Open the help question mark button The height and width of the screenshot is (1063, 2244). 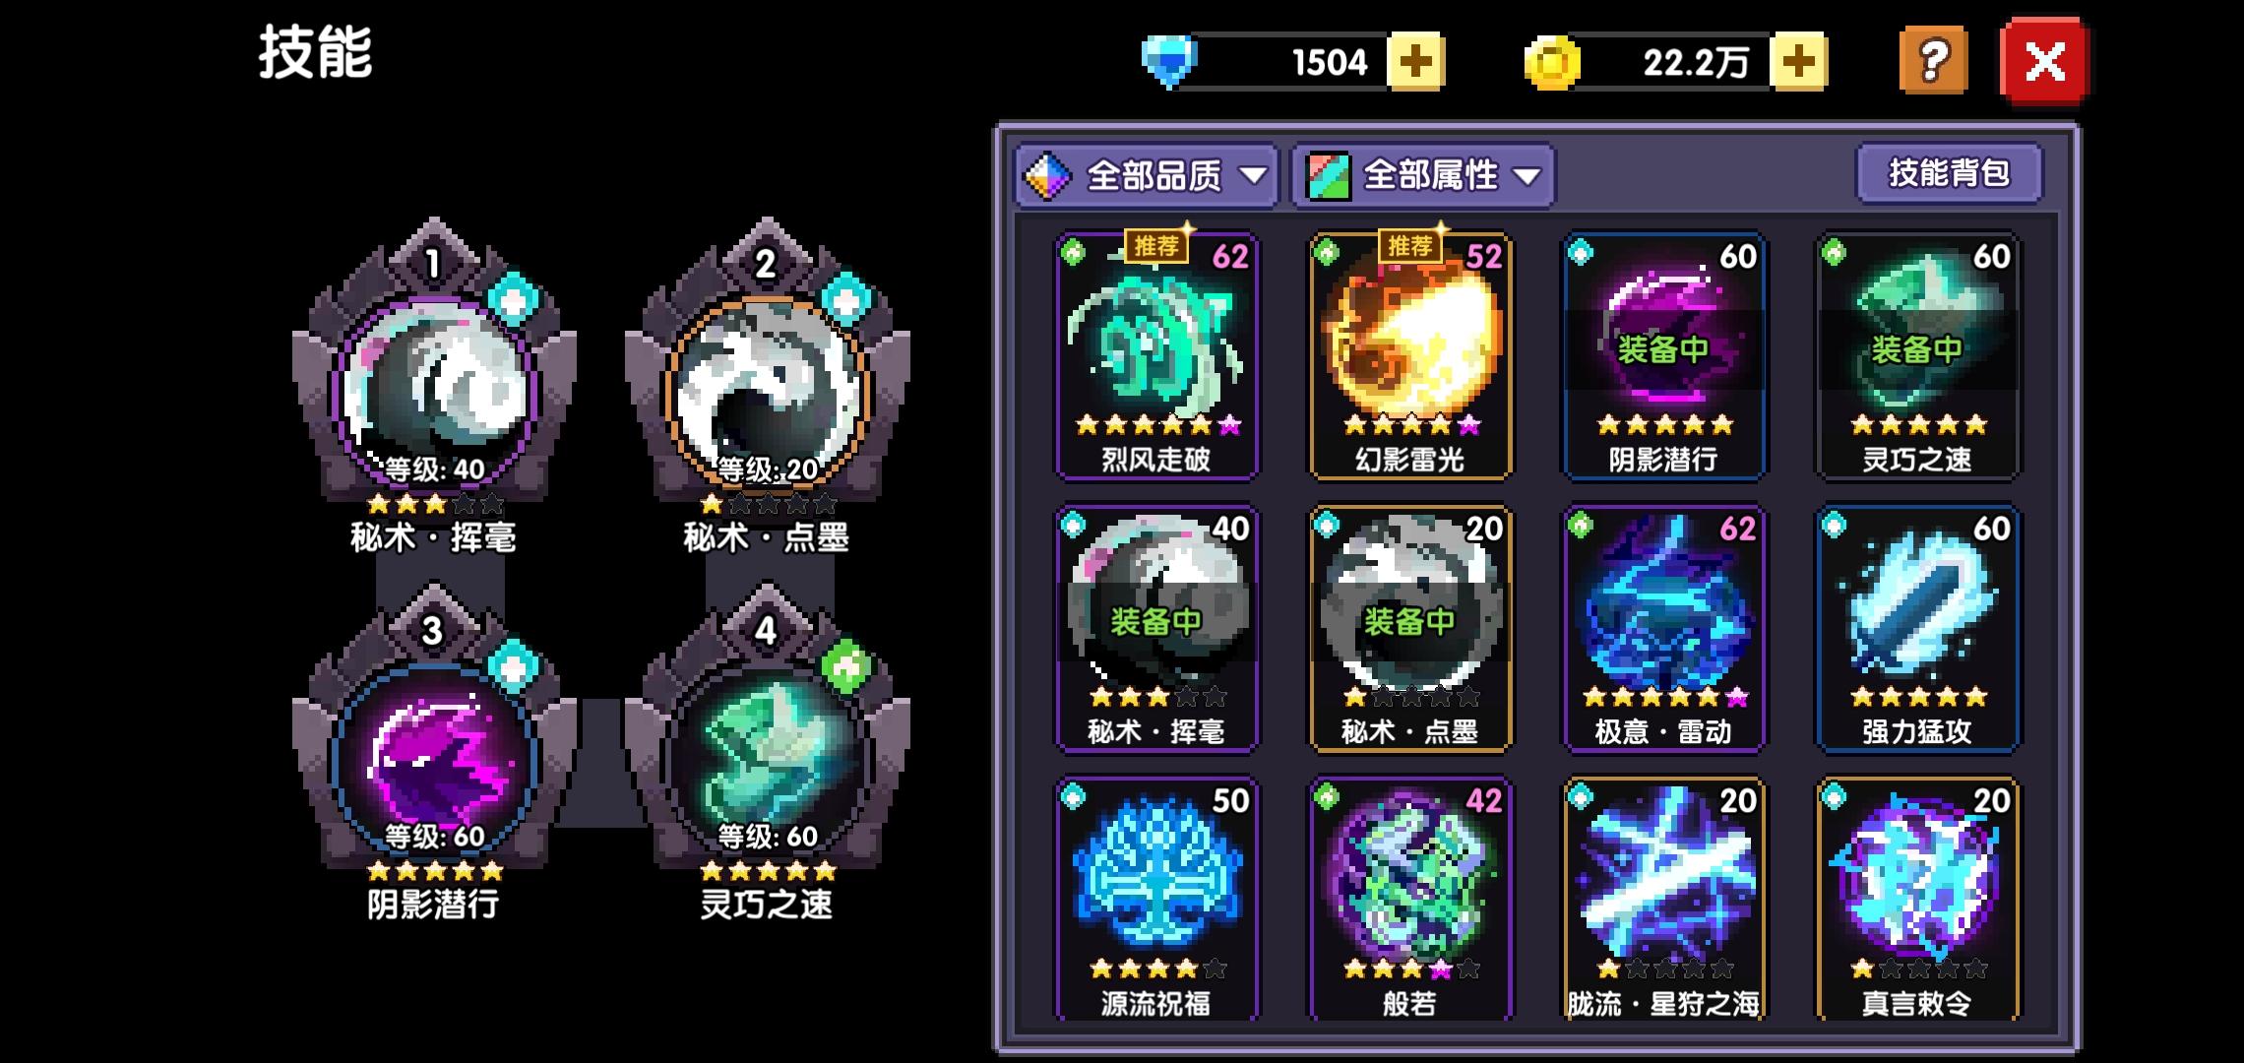click(x=1933, y=62)
